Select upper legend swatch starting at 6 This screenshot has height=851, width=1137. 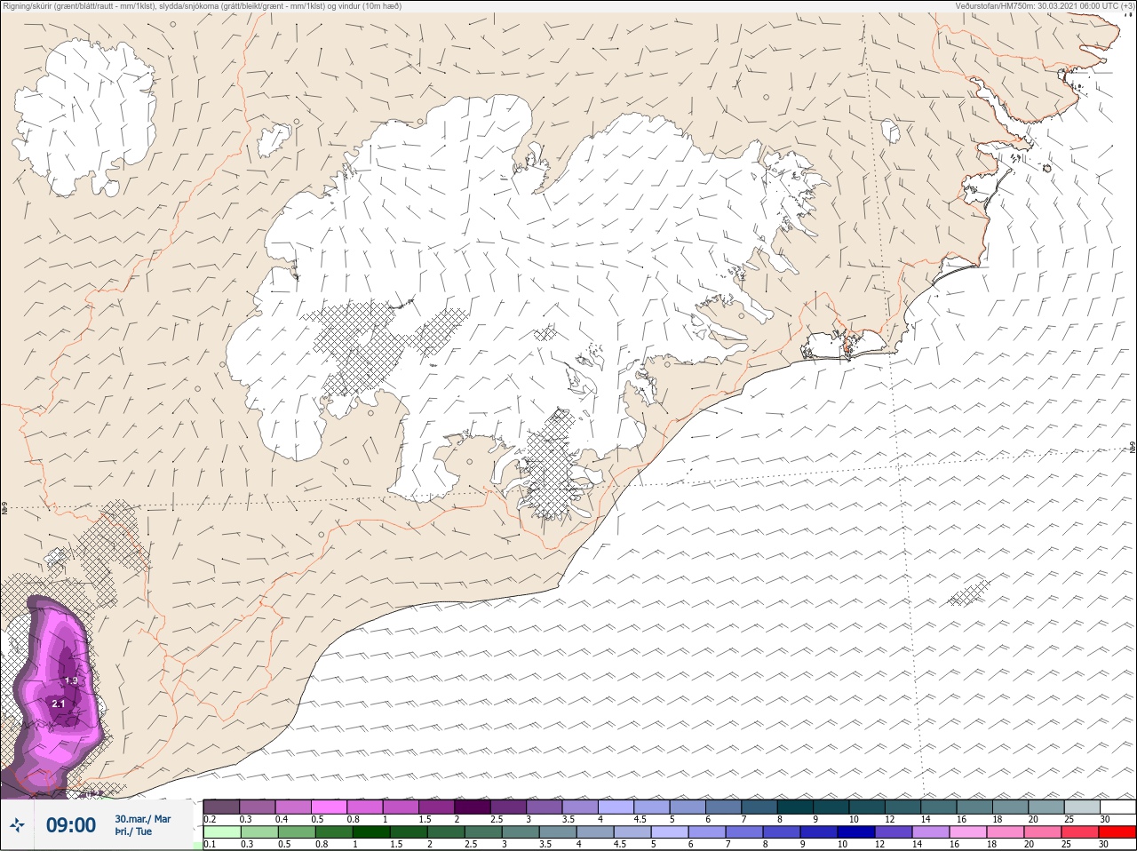(724, 807)
